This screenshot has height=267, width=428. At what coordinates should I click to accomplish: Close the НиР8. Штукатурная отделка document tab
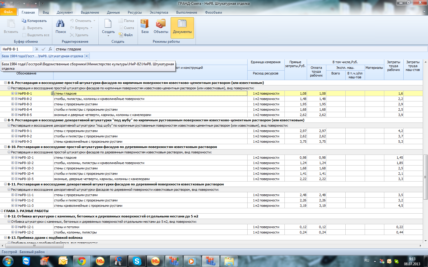86,56
